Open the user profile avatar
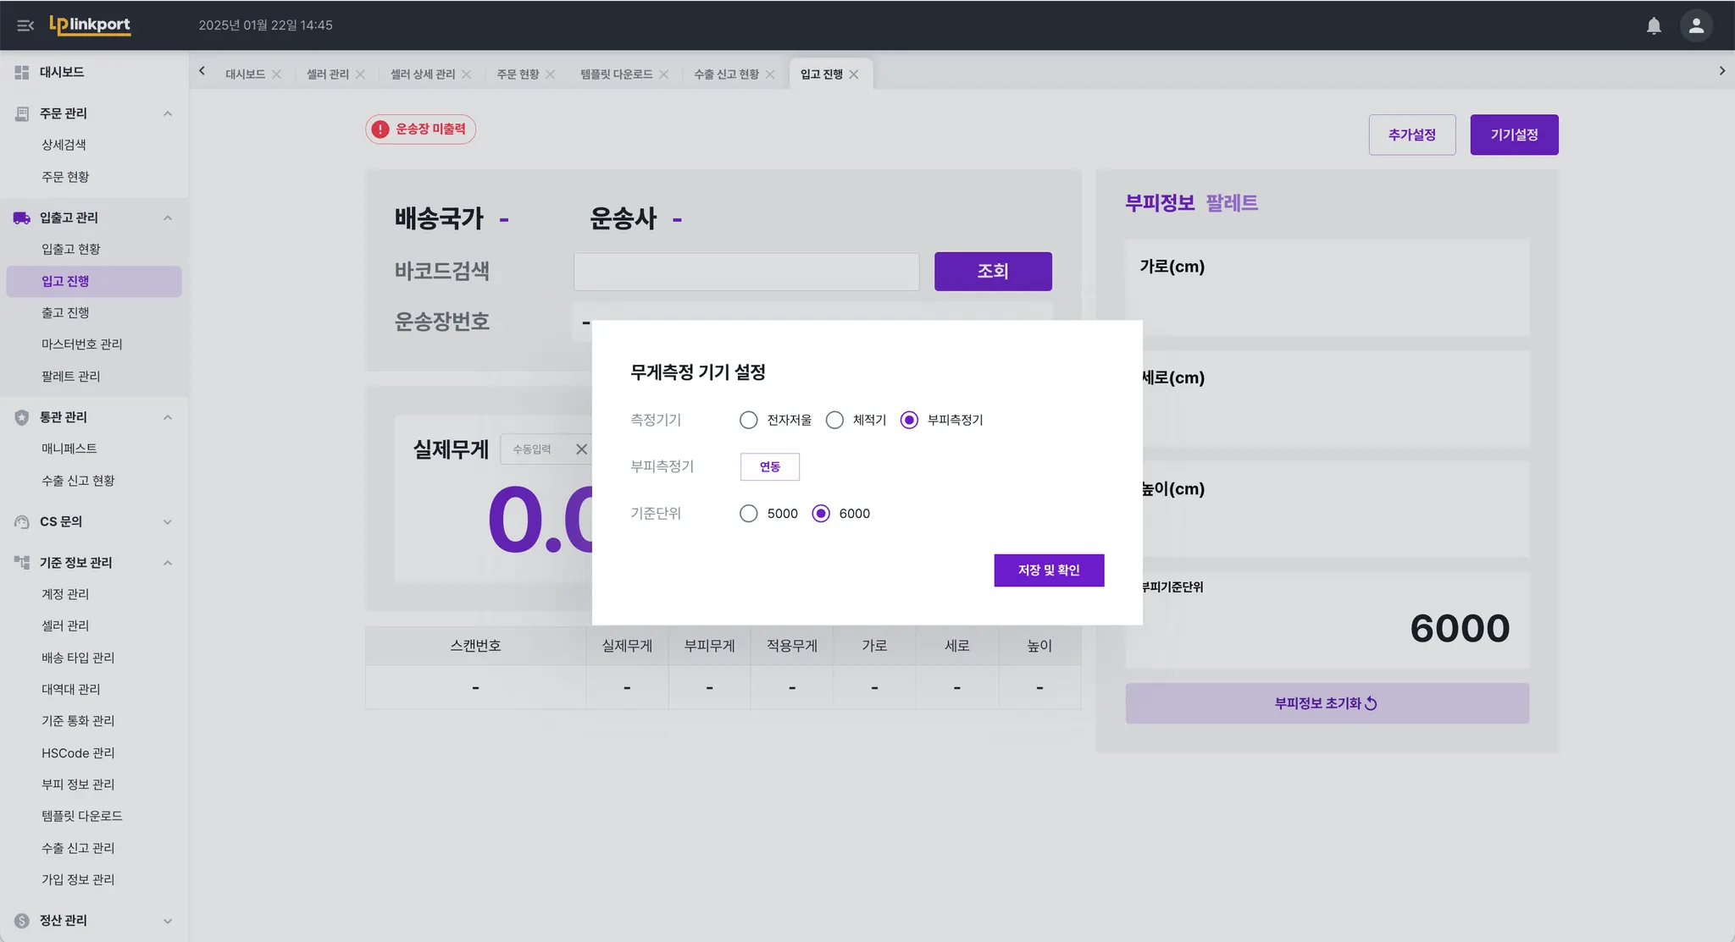The height and width of the screenshot is (942, 1735). (x=1696, y=25)
